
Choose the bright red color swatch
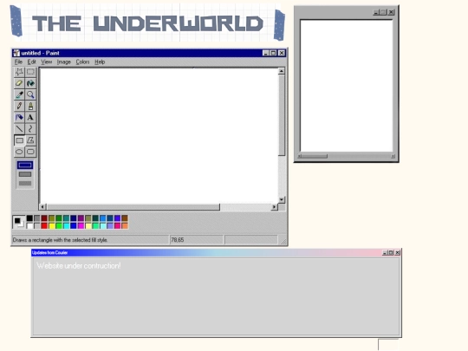point(44,226)
